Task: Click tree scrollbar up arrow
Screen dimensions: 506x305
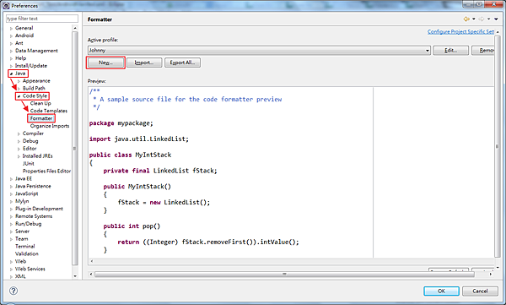Action: pos(75,28)
